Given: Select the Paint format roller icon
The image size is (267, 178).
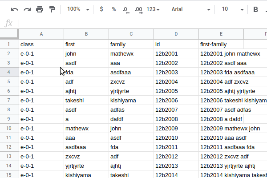Looking at the screenshot, I should point(52,9).
